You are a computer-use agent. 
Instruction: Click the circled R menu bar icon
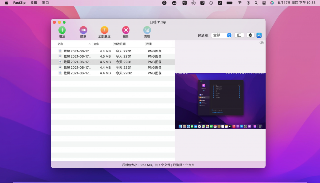[164, 3]
